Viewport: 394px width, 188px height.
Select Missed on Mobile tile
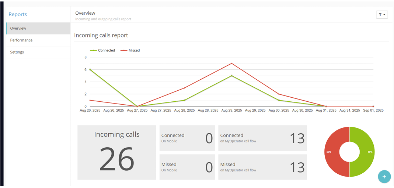[x=188, y=167]
